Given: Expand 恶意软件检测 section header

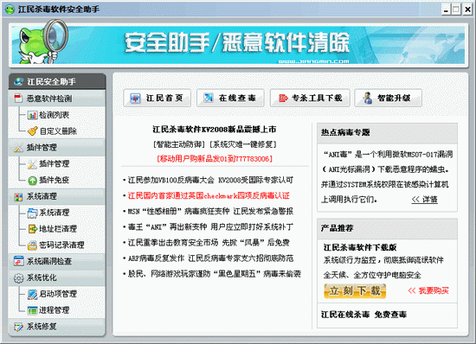Looking at the screenshot, I should 57,99.
